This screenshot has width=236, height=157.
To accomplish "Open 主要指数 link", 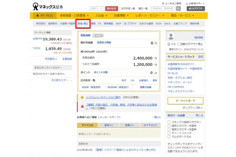I will (67, 59).
